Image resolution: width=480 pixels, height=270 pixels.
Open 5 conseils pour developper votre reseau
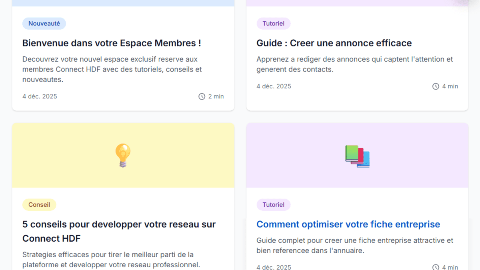click(x=119, y=231)
